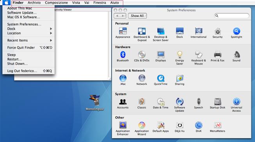255x142 pixels.
Task: Open Print & Fax preferences
Action: click(218, 56)
